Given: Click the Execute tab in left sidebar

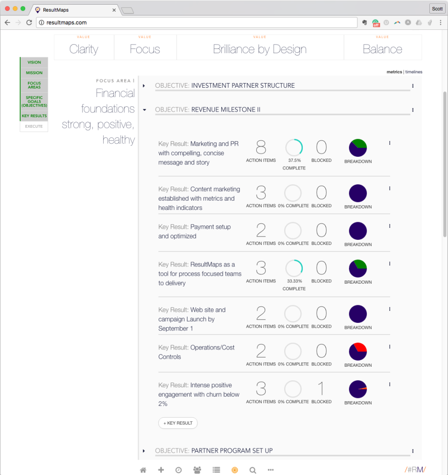Looking at the screenshot, I should (34, 126).
